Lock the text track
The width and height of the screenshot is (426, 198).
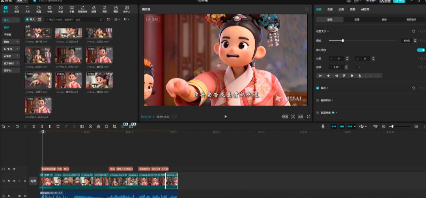point(9,169)
